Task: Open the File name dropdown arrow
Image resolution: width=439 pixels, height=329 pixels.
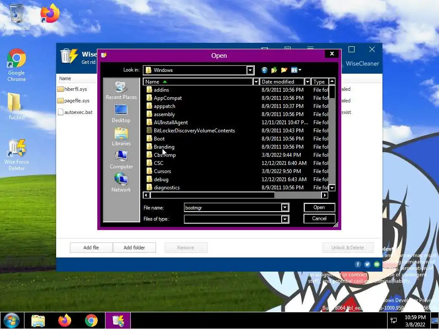Action: [x=285, y=207]
